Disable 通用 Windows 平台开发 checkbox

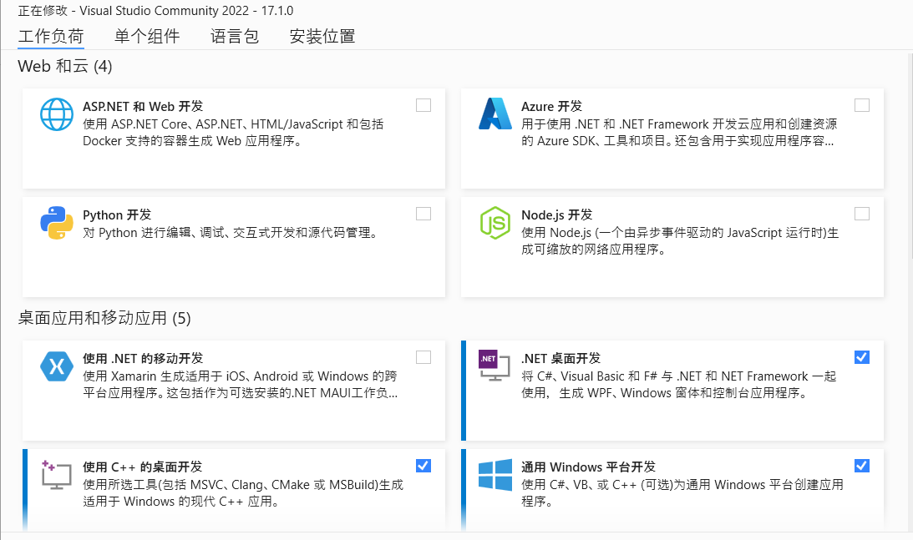(862, 466)
